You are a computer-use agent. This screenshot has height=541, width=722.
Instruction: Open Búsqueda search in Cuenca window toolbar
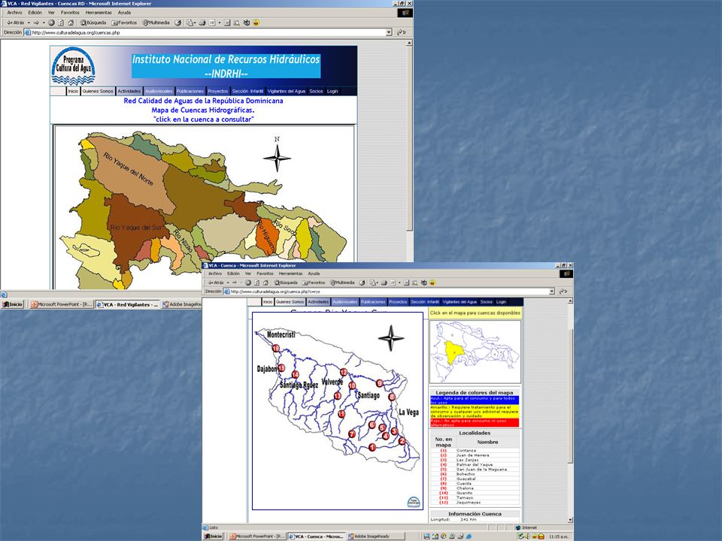click(x=287, y=283)
